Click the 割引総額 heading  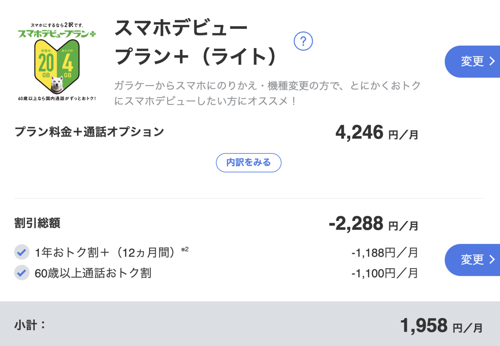(x=37, y=223)
